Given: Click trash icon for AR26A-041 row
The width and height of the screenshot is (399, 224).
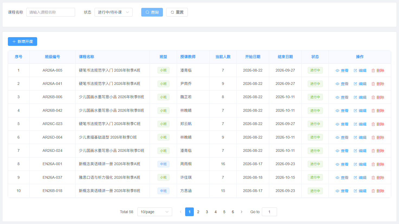Looking at the screenshot, I should coord(373,84).
